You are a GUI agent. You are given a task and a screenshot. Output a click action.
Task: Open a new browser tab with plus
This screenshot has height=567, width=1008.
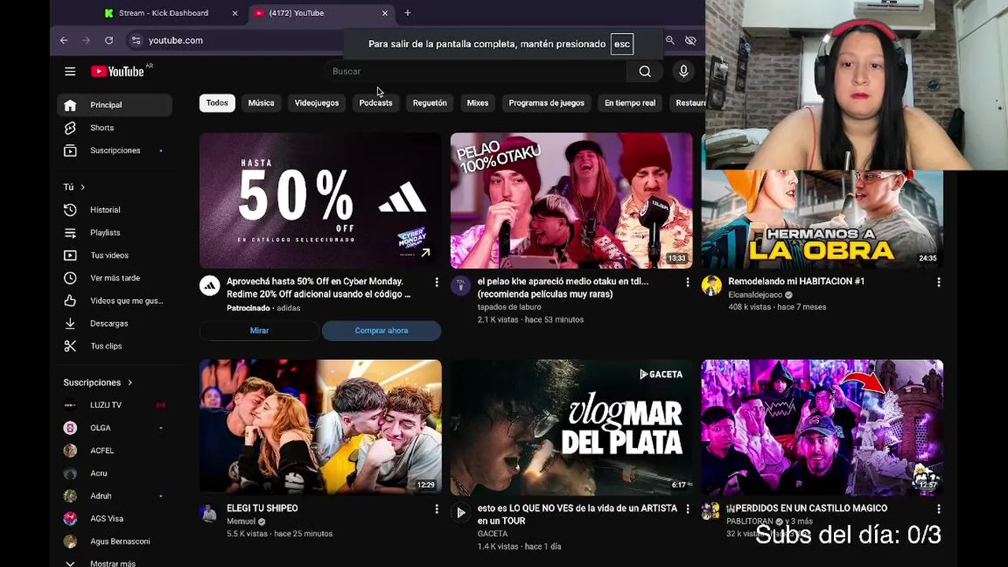point(407,13)
